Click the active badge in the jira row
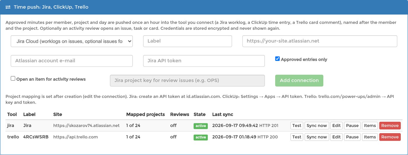The width and height of the screenshot is (408, 155). coord(201,126)
